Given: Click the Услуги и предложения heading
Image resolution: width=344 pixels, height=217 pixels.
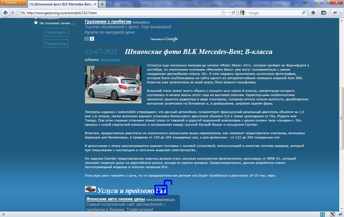Looking at the screenshot, I should (132, 191).
